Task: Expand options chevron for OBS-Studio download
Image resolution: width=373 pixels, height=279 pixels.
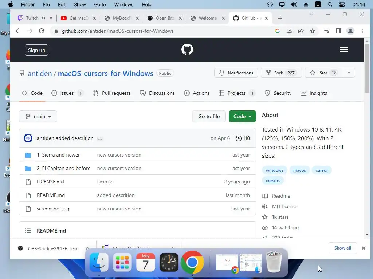Action: click(87, 248)
